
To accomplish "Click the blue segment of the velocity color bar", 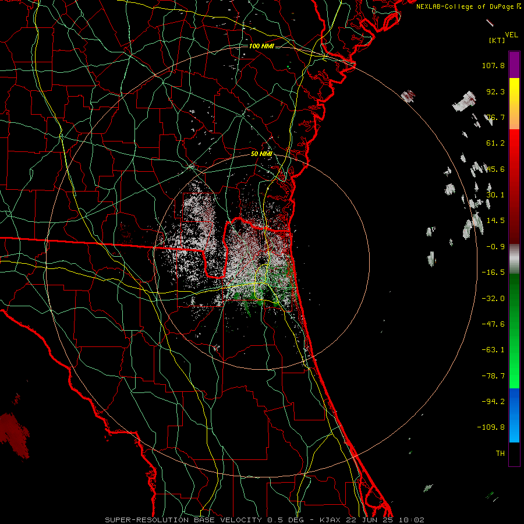I will 514,415.
